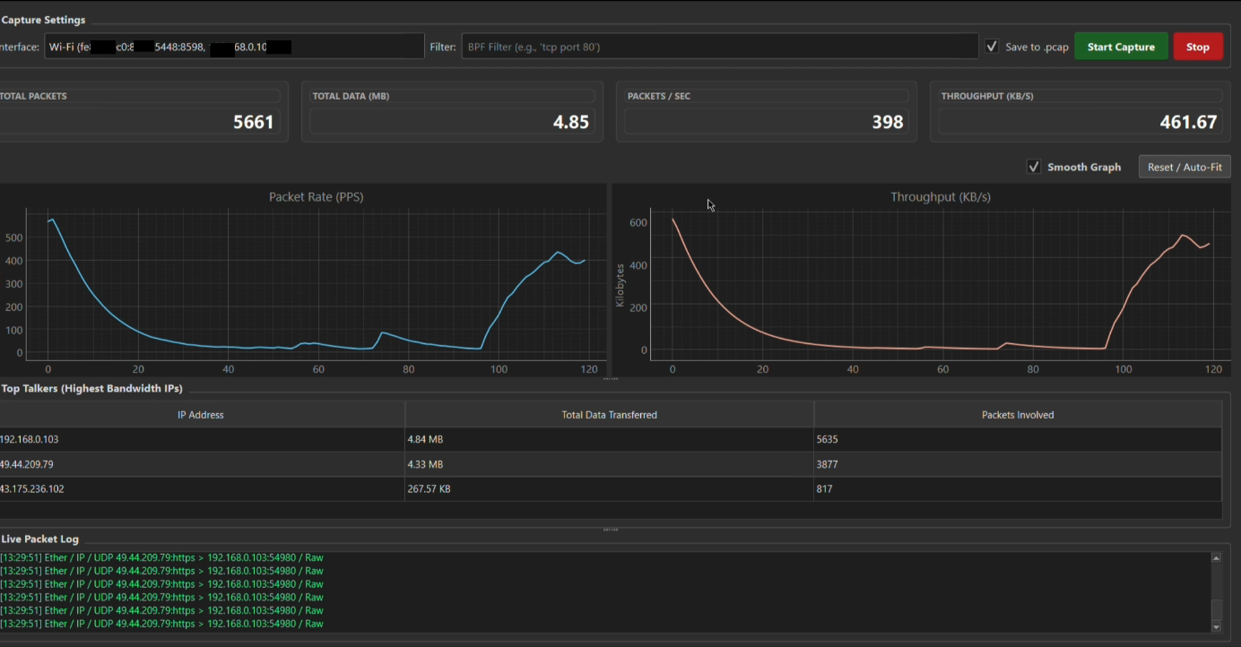Click the packet log scroll up arrow

[x=1216, y=558]
